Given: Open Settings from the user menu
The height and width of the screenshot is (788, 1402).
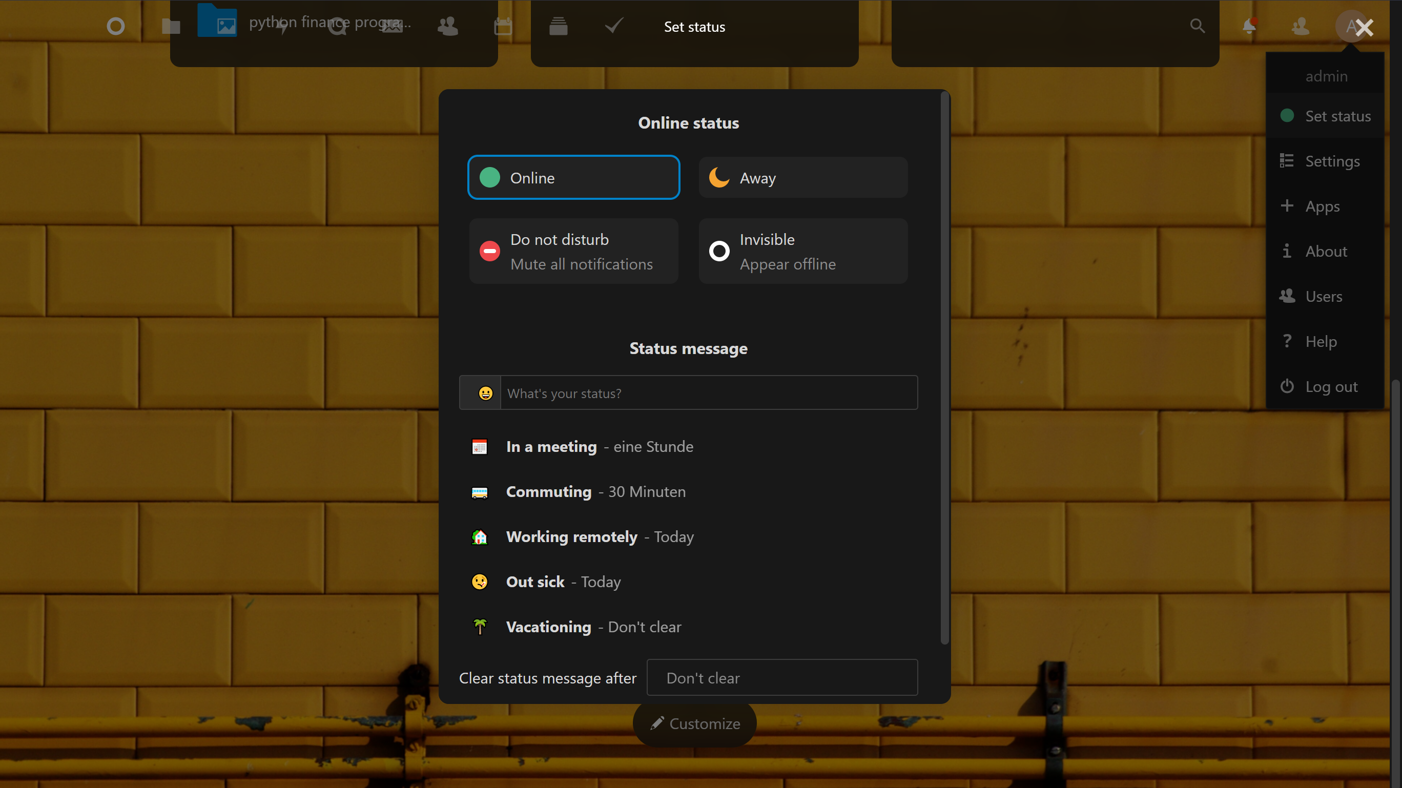Looking at the screenshot, I should (x=1331, y=161).
